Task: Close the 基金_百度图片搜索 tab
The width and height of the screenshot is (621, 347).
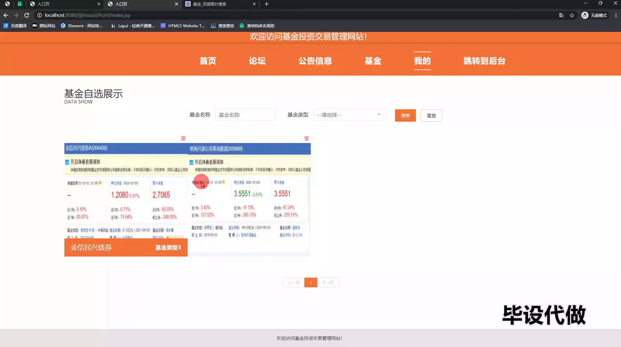Action: [254, 4]
